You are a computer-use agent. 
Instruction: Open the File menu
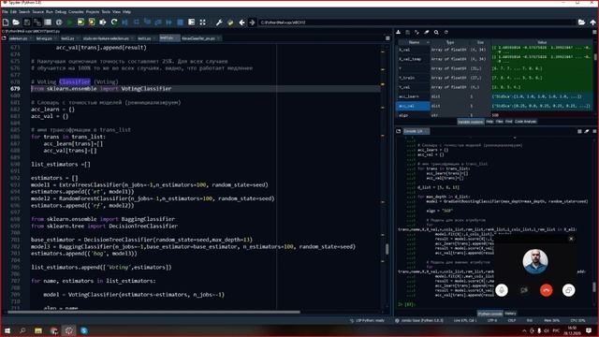(5, 12)
